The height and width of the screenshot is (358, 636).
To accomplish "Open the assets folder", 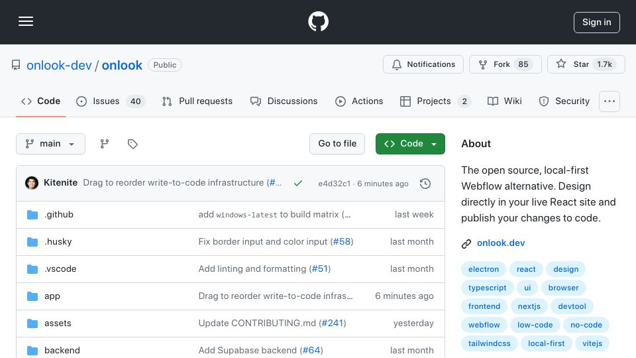I will point(58,323).
